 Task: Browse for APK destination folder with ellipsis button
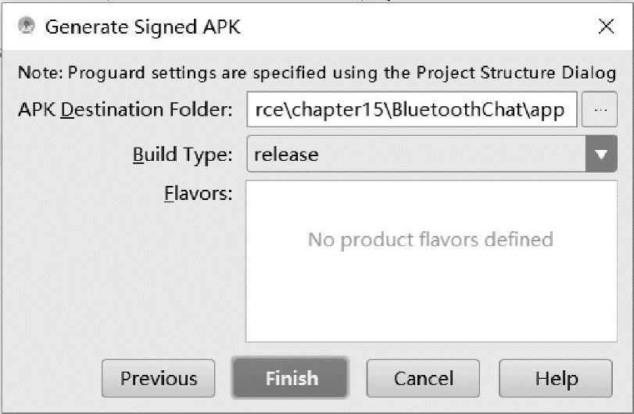coord(600,110)
